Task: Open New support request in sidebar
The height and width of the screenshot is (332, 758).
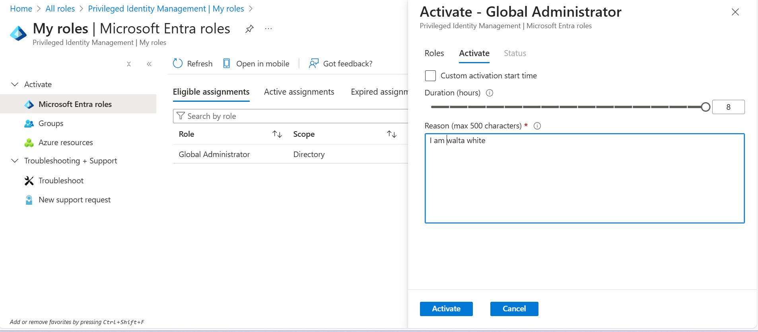Action: pyautogui.click(x=74, y=200)
